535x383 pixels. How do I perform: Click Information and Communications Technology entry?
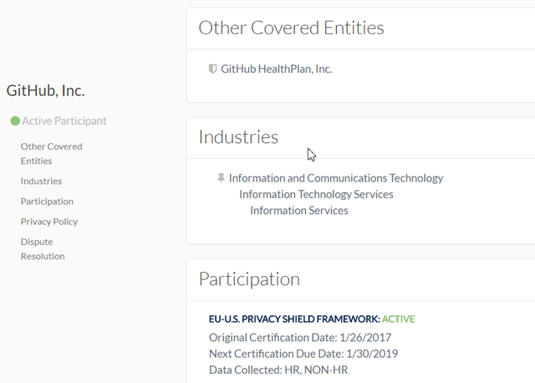[x=336, y=178]
